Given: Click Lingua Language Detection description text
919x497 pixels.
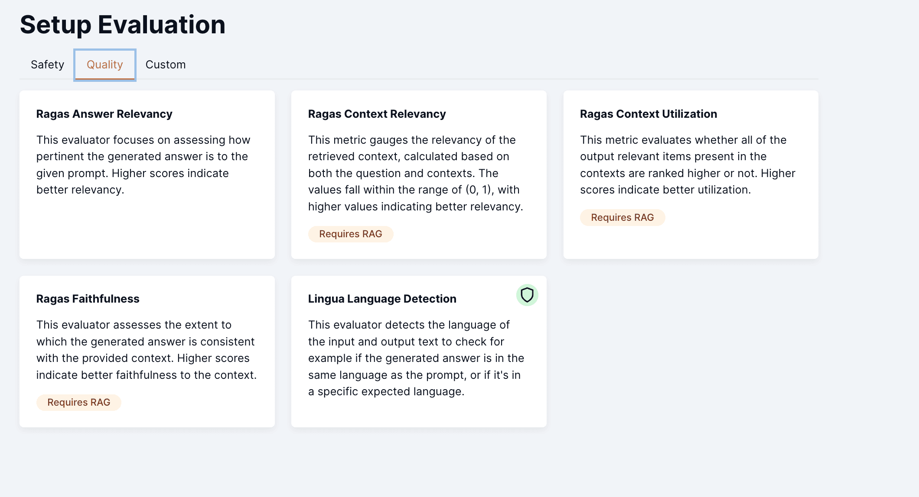Looking at the screenshot, I should pyautogui.click(x=416, y=358).
